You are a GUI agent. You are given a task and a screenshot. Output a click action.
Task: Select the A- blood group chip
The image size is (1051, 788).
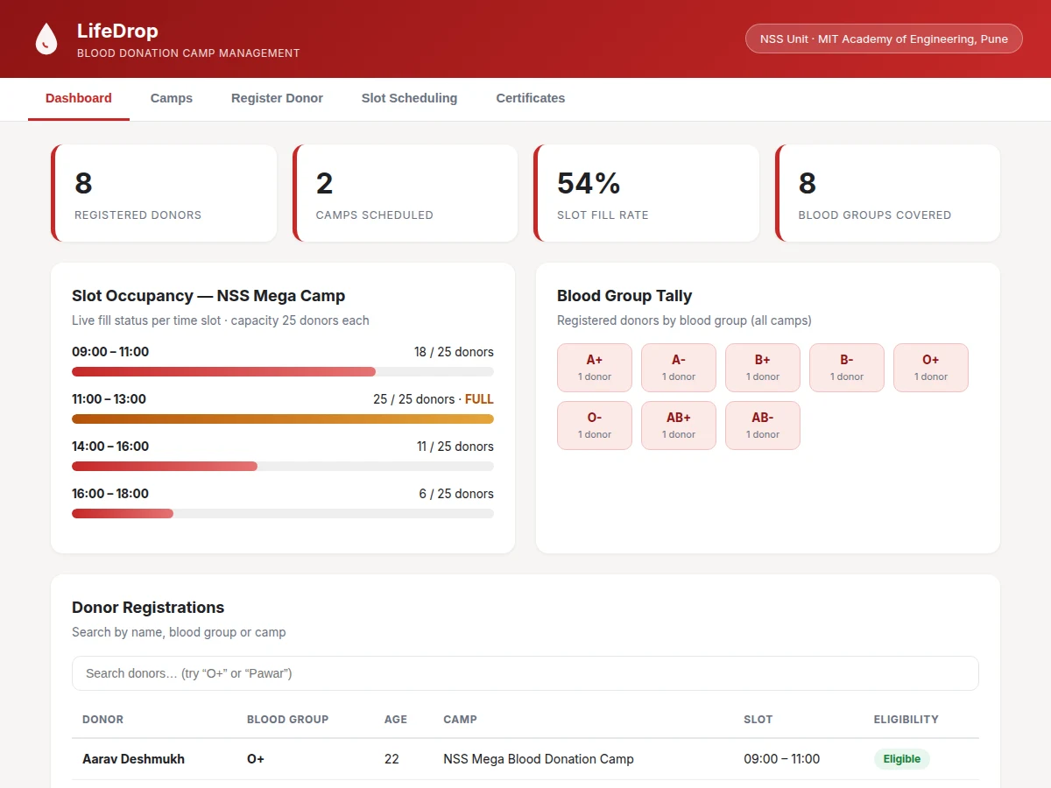click(679, 368)
